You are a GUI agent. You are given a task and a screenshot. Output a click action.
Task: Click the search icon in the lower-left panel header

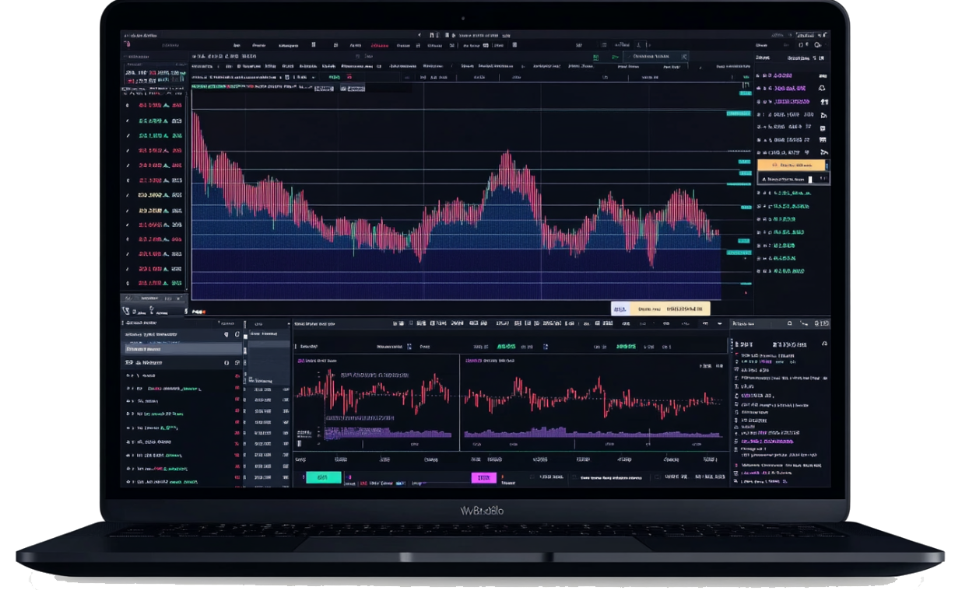[226, 334]
